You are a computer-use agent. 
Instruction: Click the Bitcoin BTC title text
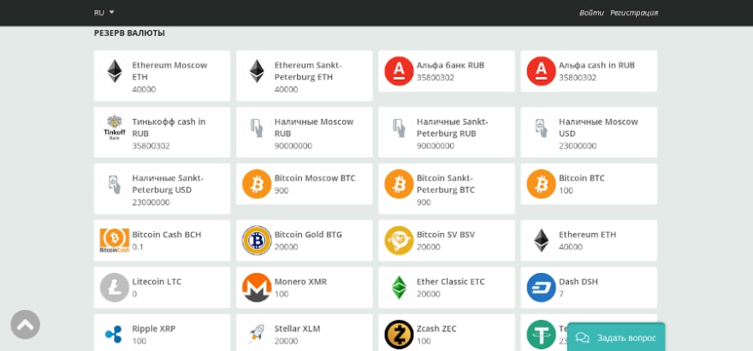pos(582,178)
